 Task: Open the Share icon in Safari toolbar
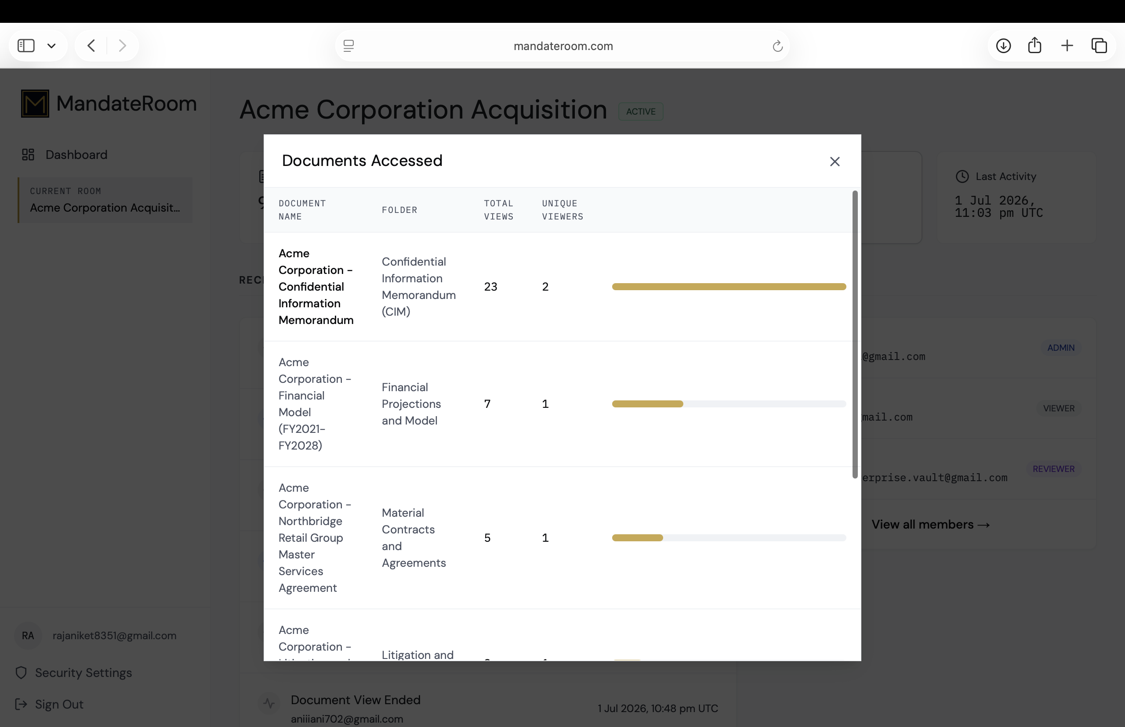tap(1035, 45)
